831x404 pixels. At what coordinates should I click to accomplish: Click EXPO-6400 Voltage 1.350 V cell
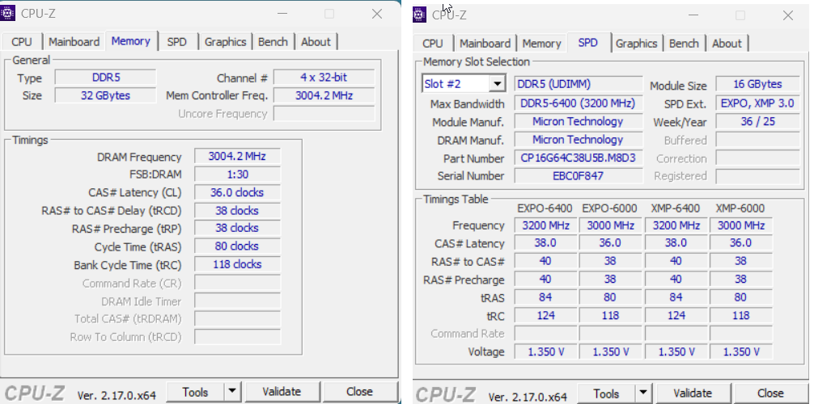pyautogui.click(x=545, y=351)
